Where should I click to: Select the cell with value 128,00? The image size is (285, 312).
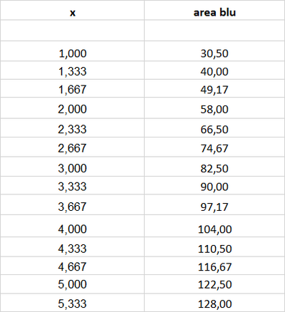pos(214,303)
